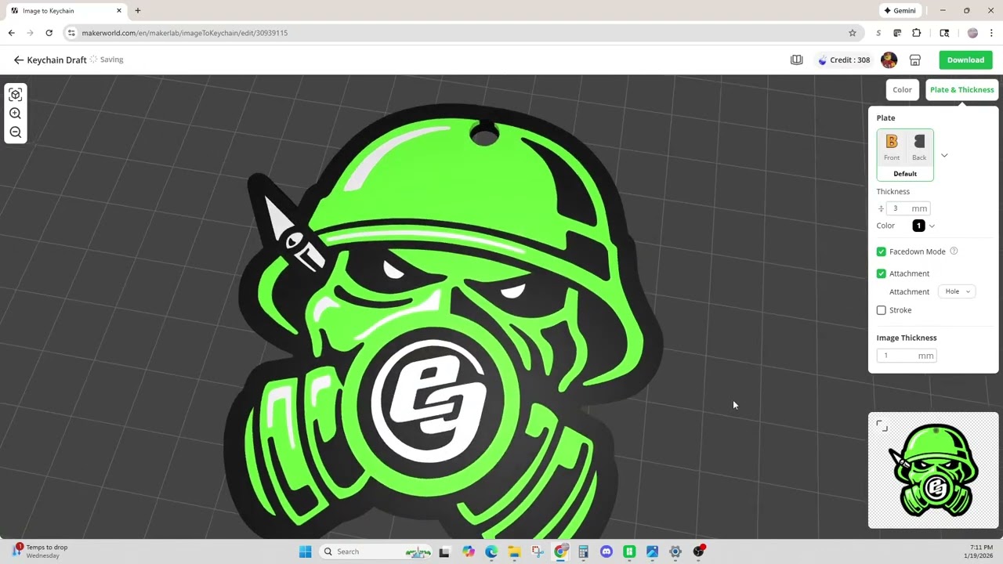
Task: Click the Image Thickness input field
Action: 906,356
